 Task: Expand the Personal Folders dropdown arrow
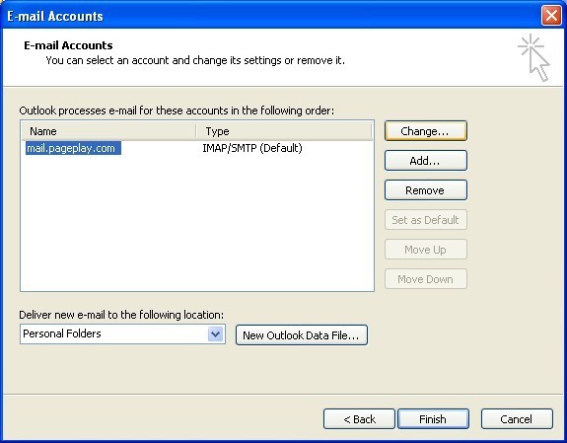click(216, 333)
